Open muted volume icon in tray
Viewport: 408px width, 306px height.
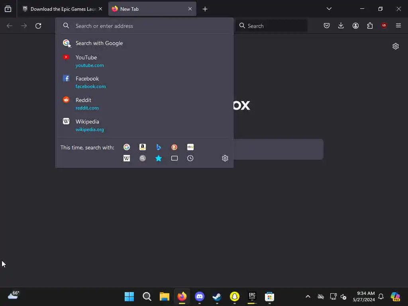click(x=343, y=296)
